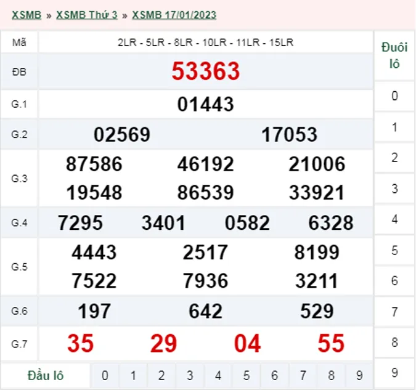The height and width of the screenshot is (390, 416).
Task: Select digit 0 in Đầu lô row
Action: pos(105,375)
